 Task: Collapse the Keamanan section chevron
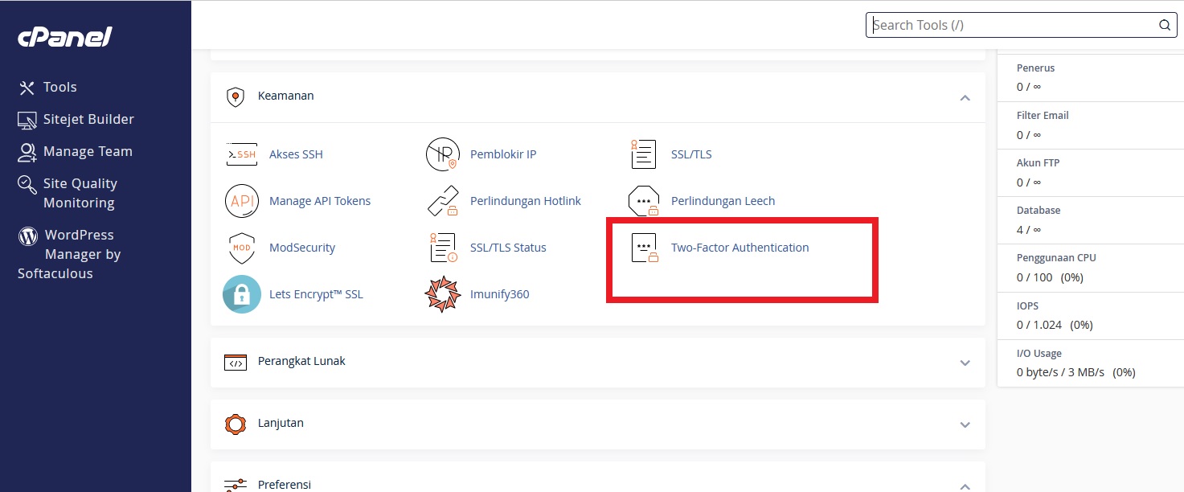[x=965, y=97]
